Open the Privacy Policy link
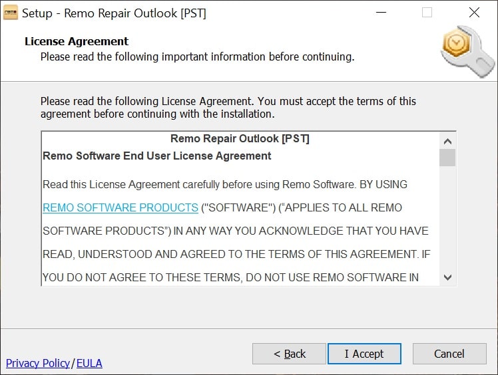This screenshot has width=498, height=375. [x=38, y=363]
